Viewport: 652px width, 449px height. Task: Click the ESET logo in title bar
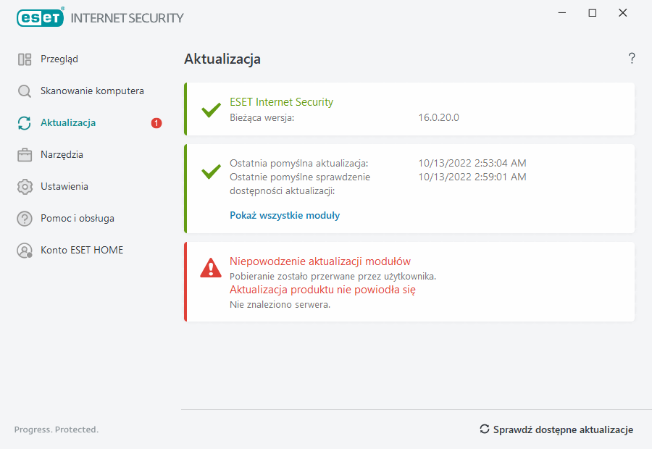coord(41,17)
